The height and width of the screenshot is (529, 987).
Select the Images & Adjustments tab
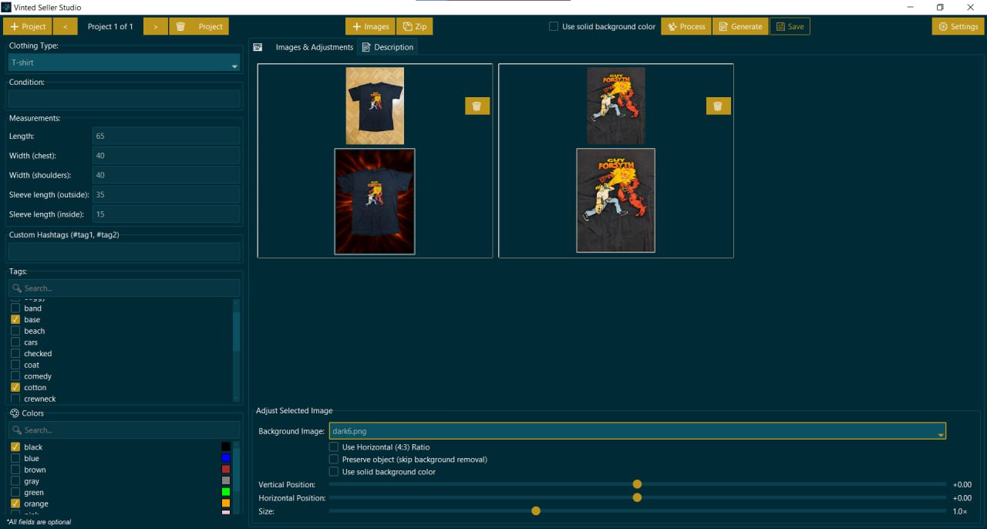(x=314, y=47)
